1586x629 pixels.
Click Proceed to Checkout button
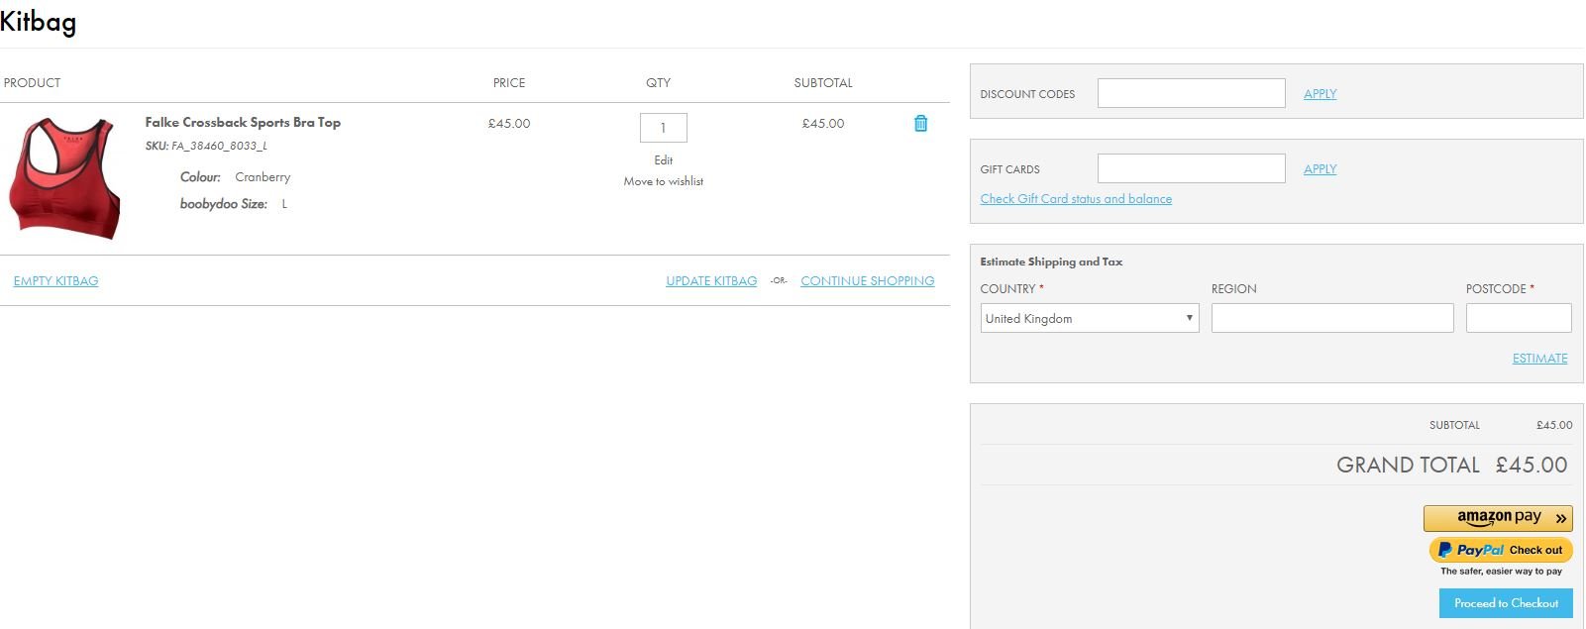click(1506, 603)
